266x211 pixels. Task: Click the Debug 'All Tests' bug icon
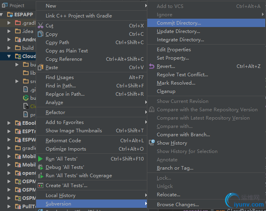pyautogui.click(x=40, y=167)
